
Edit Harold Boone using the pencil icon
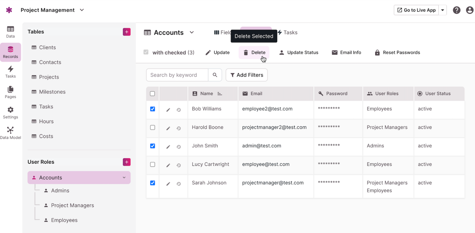(168, 128)
